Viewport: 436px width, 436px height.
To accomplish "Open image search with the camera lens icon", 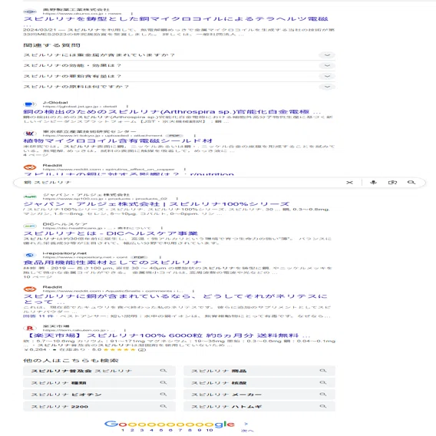I will pyautogui.click(x=392, y=183).
